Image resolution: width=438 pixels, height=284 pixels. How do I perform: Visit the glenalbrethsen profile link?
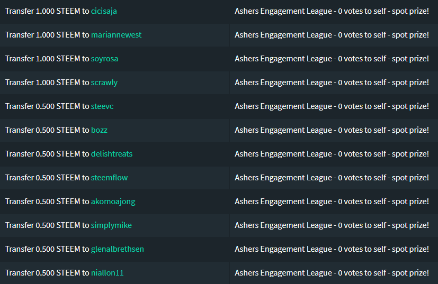[x=118, y=249]
